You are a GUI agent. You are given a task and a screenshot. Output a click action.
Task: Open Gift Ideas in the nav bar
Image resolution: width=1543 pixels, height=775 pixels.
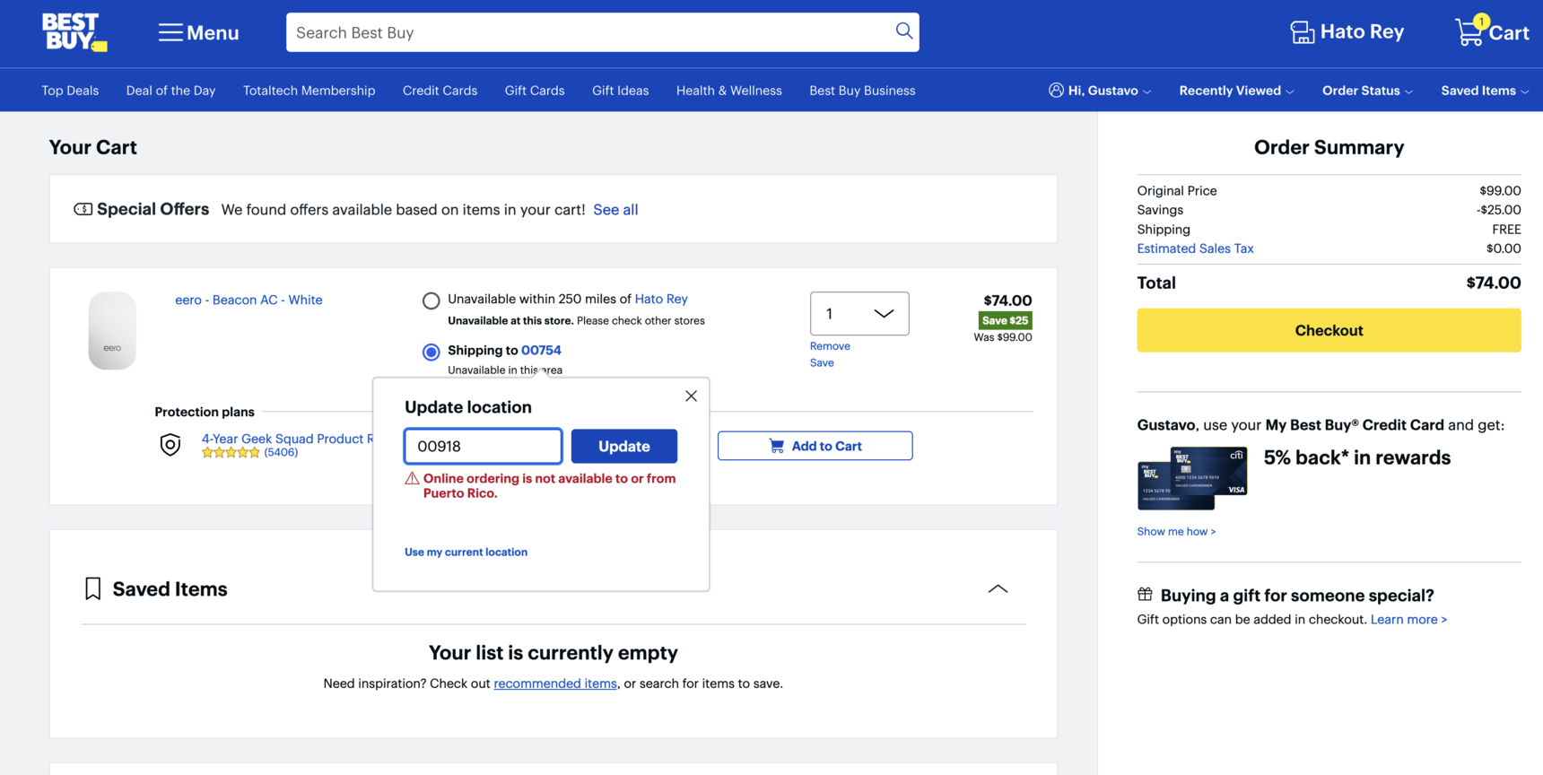coord(620,90)
